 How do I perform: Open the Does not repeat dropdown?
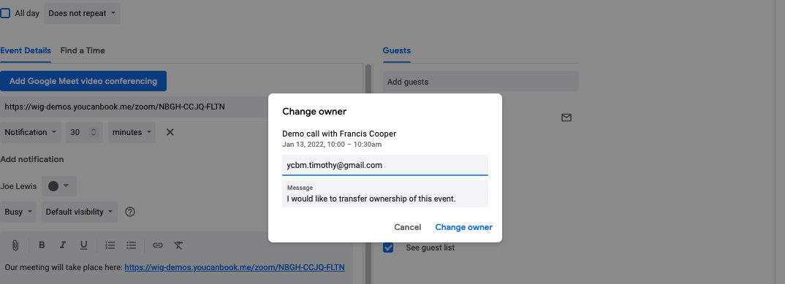[82, 13]
